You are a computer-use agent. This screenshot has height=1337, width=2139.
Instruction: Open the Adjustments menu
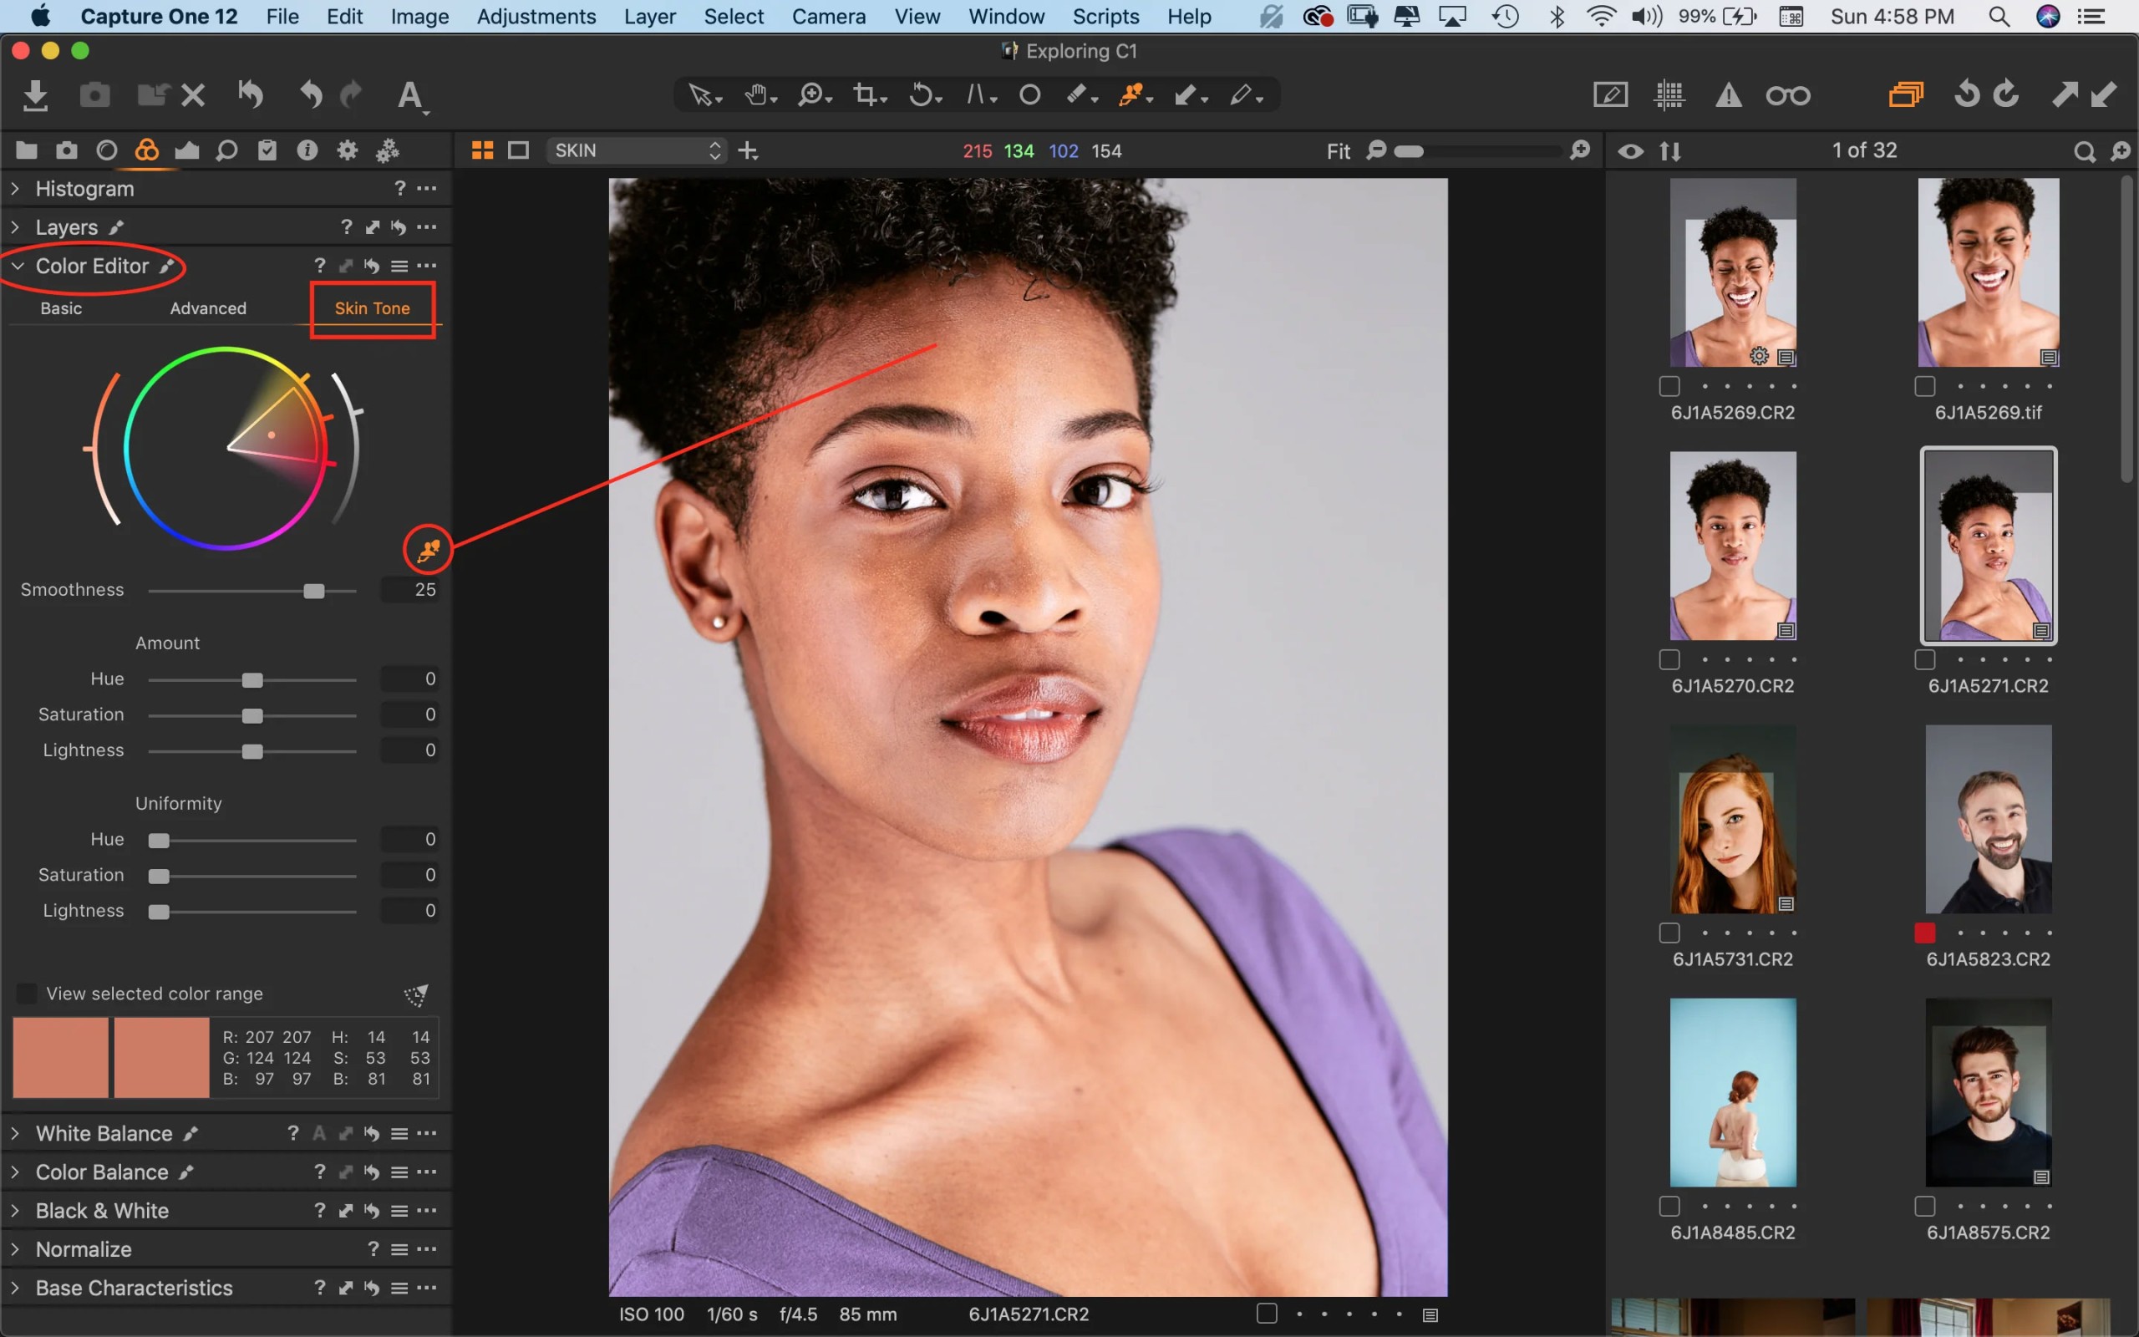click(536, 16)
